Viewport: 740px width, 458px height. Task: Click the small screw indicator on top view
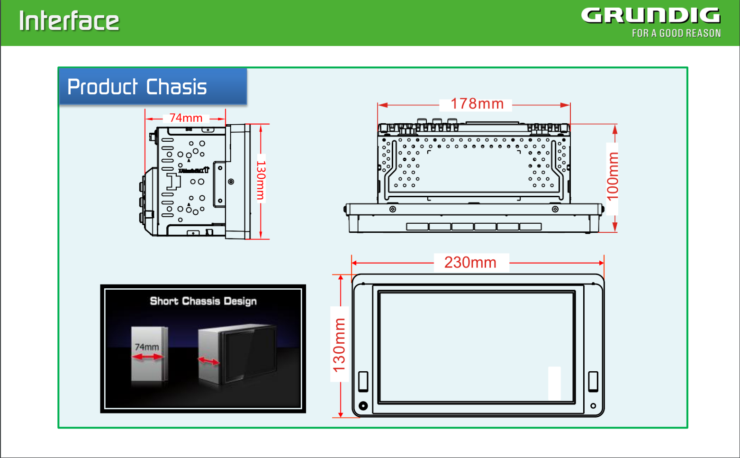click(392, 209)
